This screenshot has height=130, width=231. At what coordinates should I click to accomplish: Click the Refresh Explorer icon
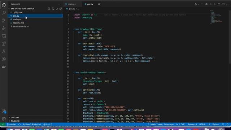(57, 9)
